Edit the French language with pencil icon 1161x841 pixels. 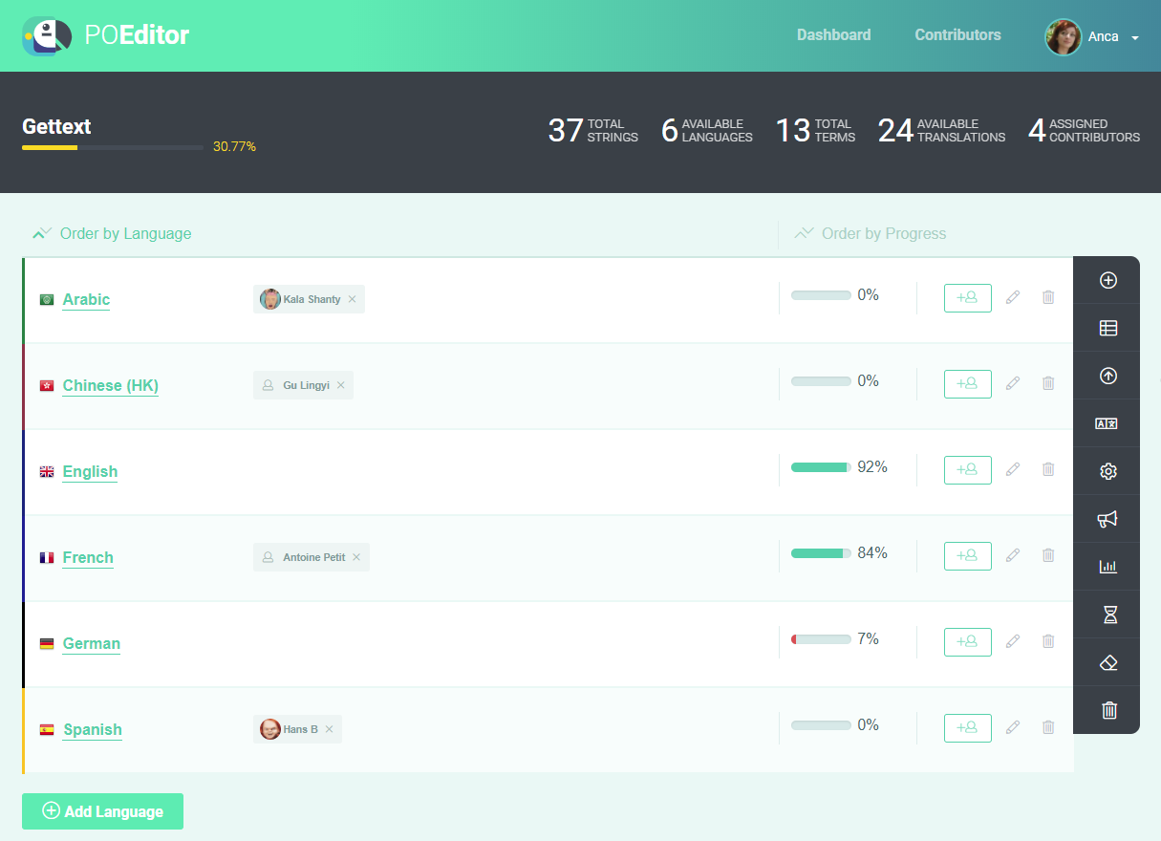(1013, 555)
